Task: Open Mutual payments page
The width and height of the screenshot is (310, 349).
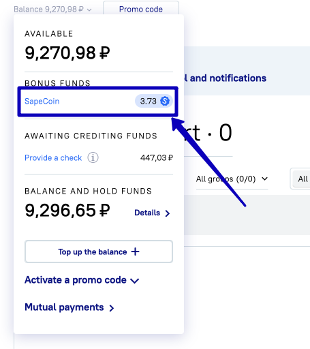Action: click(x=64, y=307)
